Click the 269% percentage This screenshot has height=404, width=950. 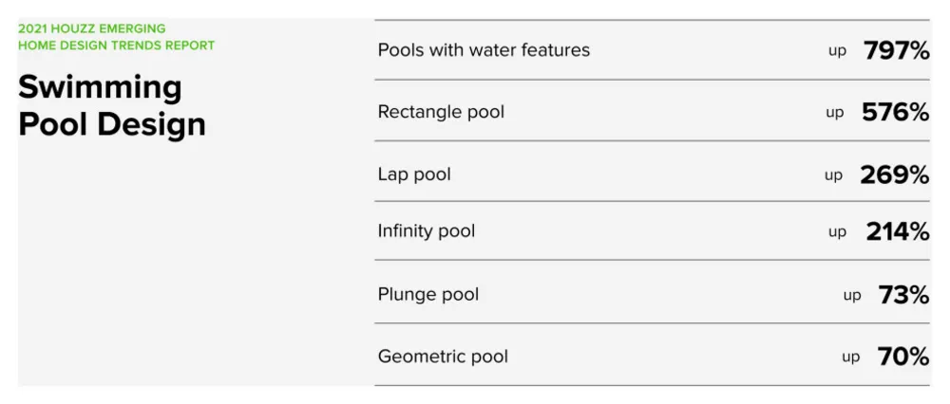pyautogui.click(x=894, y=175)
